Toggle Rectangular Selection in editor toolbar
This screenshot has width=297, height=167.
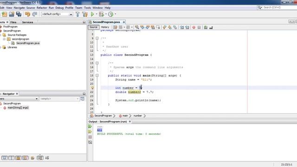[x=158, y=27]
